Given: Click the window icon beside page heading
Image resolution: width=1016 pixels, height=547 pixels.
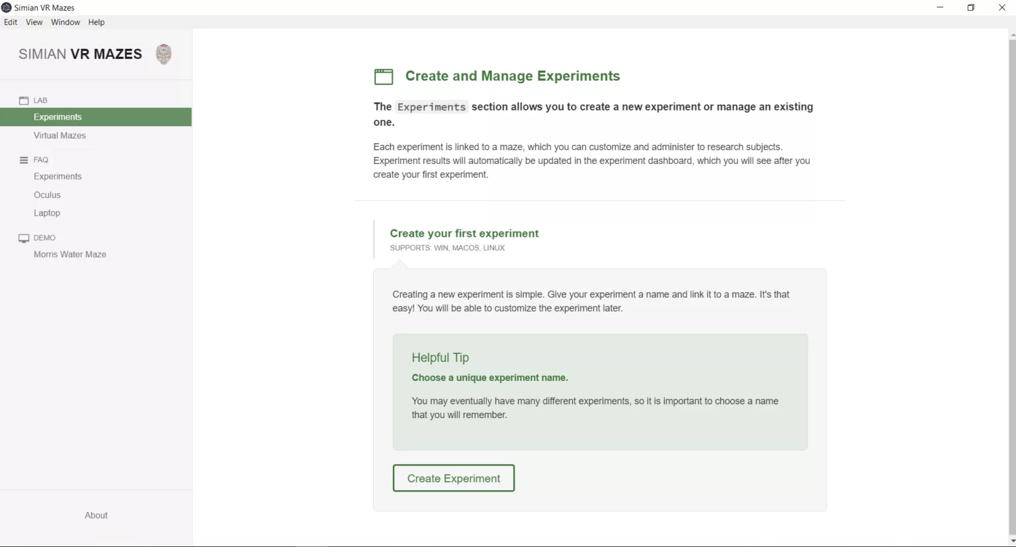Looking at the screenshot, I should (384, 77).
